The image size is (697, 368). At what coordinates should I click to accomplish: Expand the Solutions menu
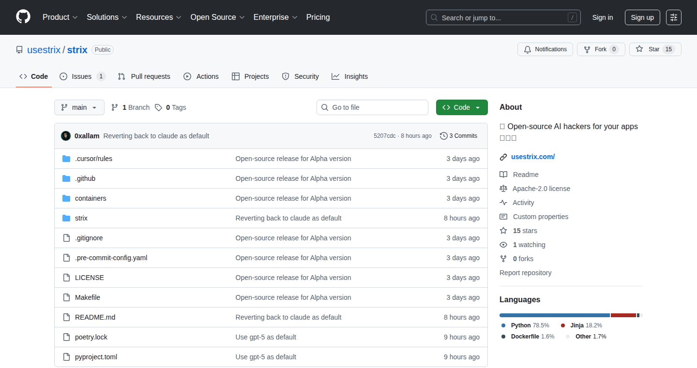coord(107,17)
